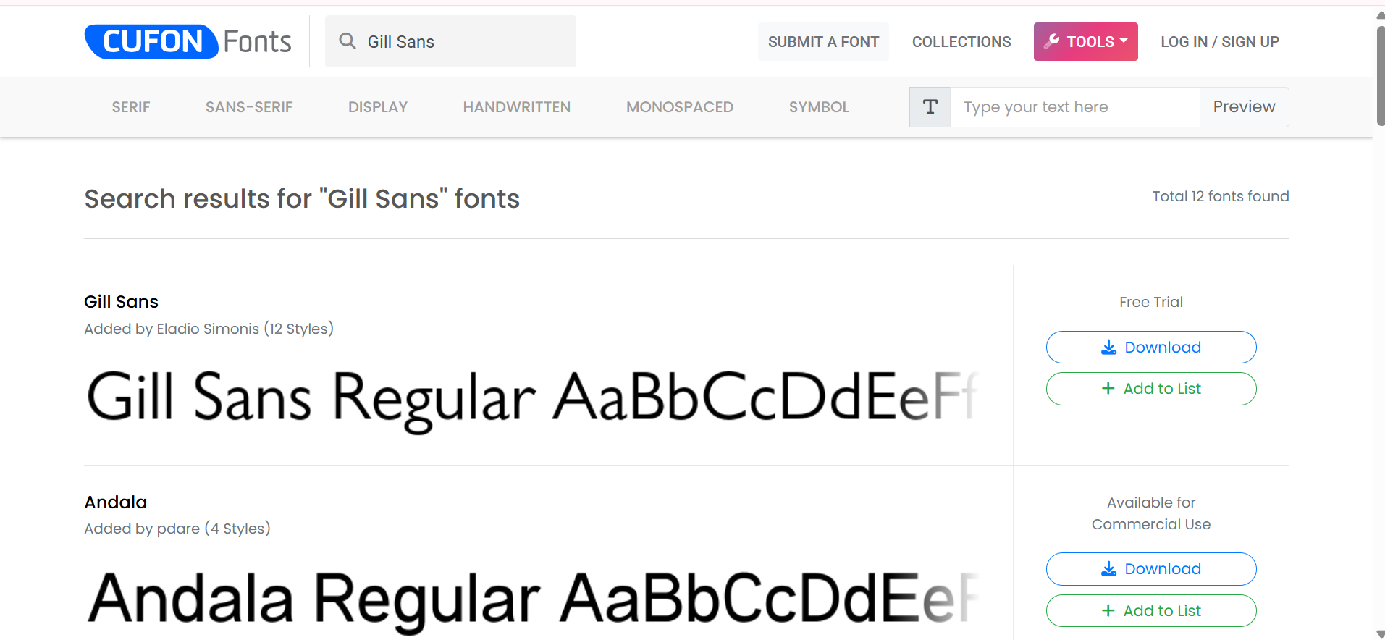The width and height of the screenshot is (1385, 640).
Task: Click the plus icon on Add to List for Andala
Action: click(x=1106, y=610)
